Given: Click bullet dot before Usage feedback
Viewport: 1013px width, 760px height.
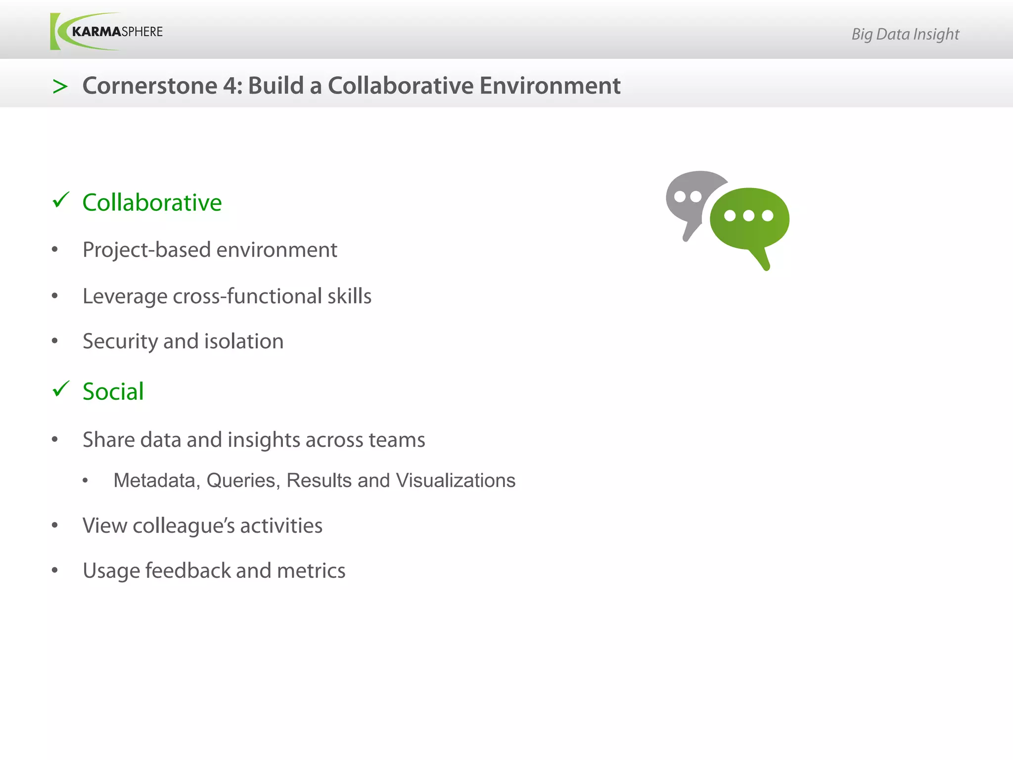Looking at the screenshot, I should tap(55, 570).
